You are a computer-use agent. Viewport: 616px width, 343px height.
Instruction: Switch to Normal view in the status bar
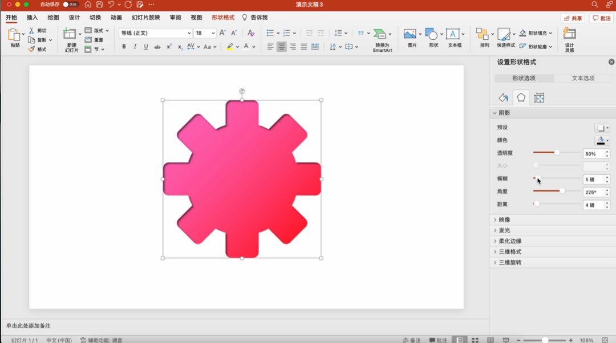[460, 340]
